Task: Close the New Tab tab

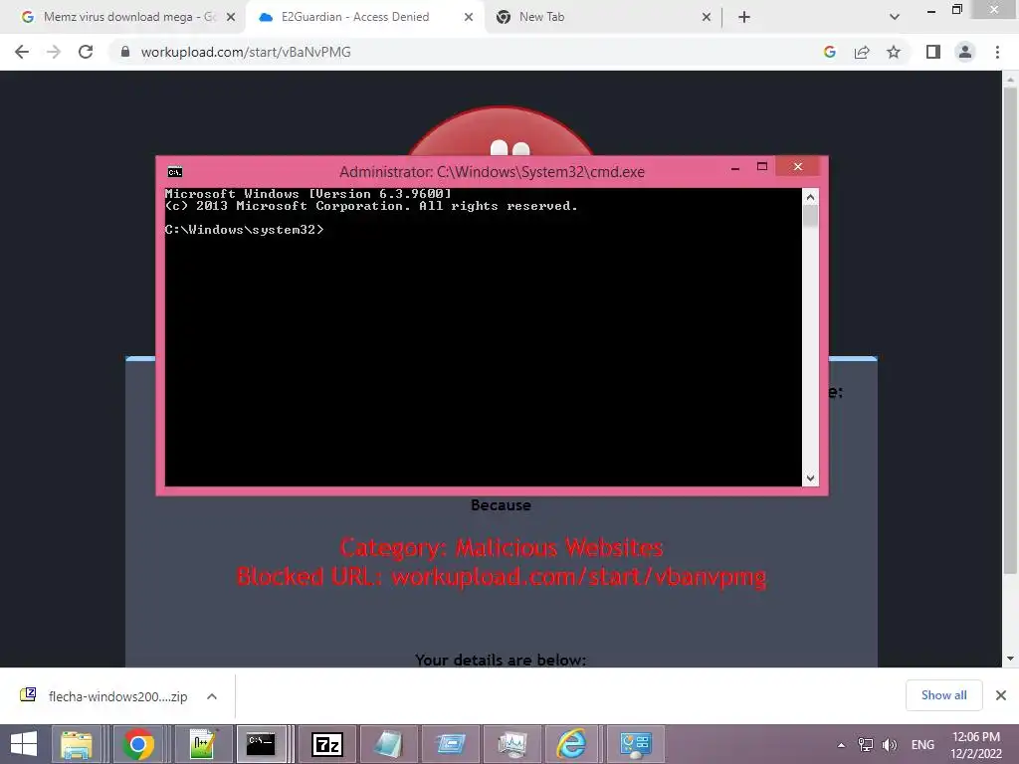Action: [x=707, y=18]
